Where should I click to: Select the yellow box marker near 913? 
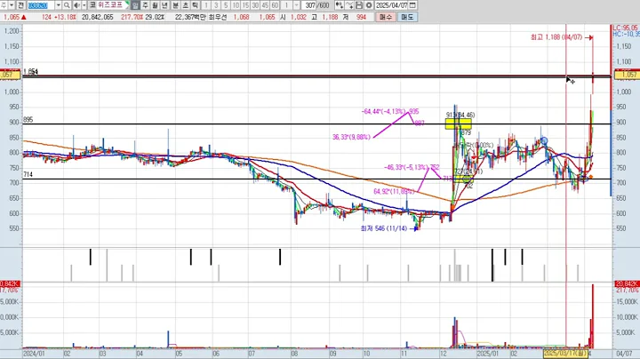pyautogui.click(x=459, y=124)
